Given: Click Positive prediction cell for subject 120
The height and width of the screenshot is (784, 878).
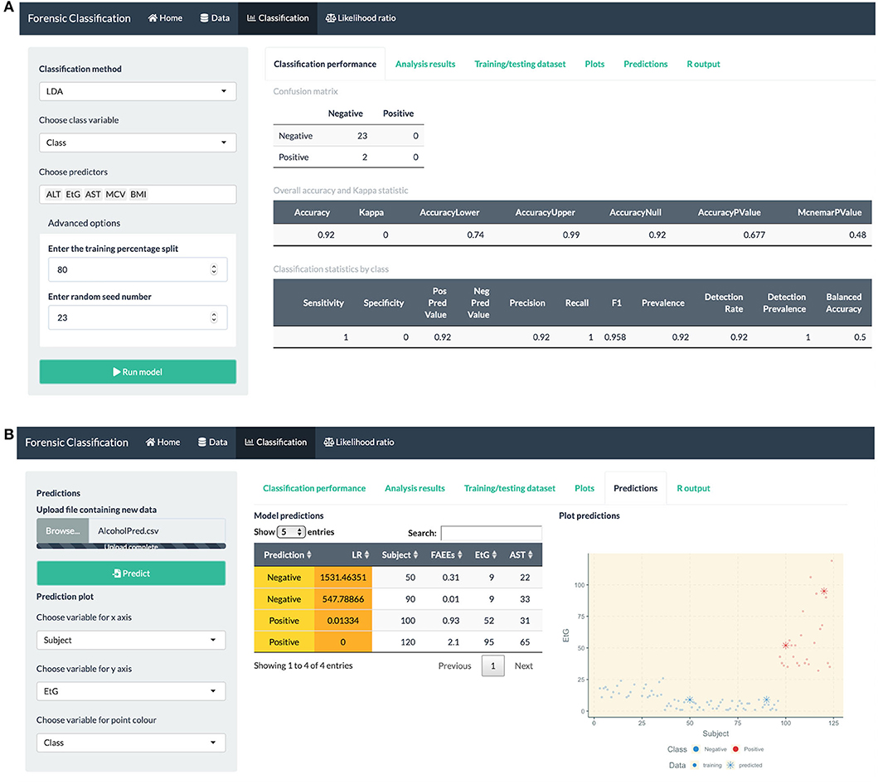Looking at the screenshot, I should click(x=284, y=641).
